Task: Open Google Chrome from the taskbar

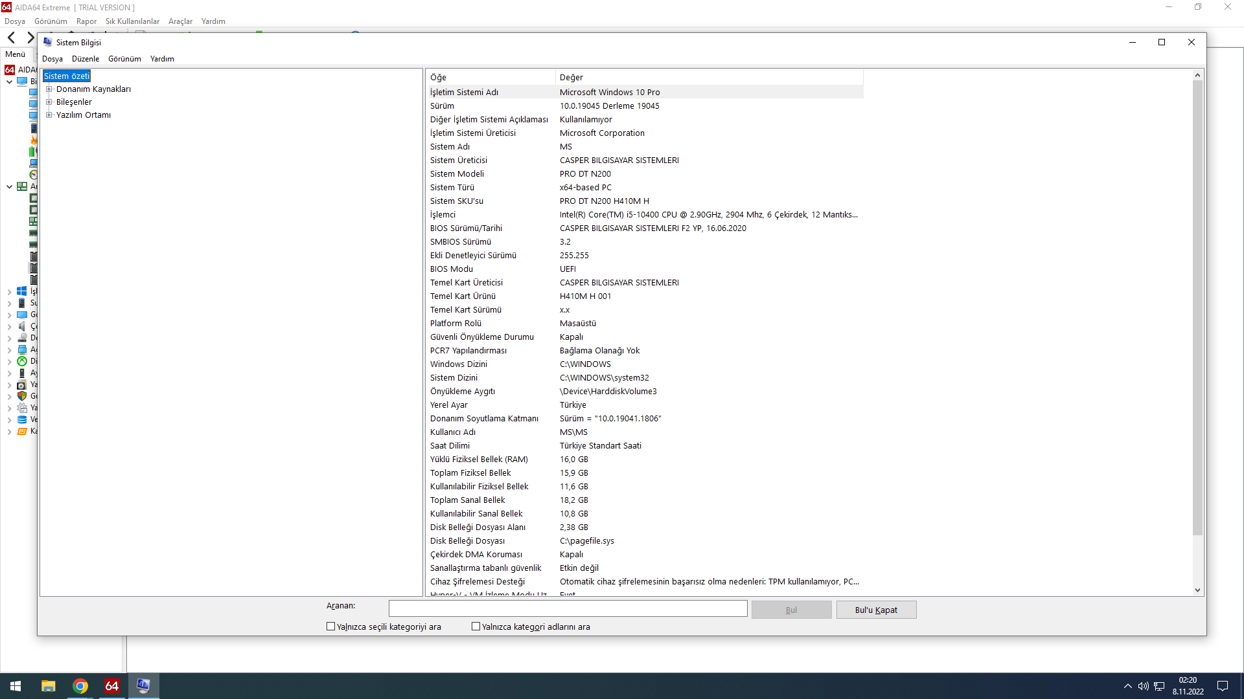Action: click(80, 686)
